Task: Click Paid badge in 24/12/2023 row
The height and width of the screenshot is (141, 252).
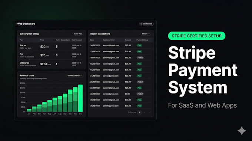Action: pos(139,76)
